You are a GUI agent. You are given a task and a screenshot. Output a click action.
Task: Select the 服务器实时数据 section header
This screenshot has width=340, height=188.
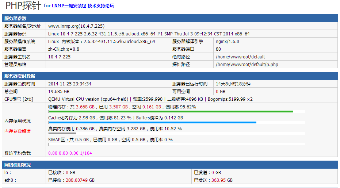point(170,76)
